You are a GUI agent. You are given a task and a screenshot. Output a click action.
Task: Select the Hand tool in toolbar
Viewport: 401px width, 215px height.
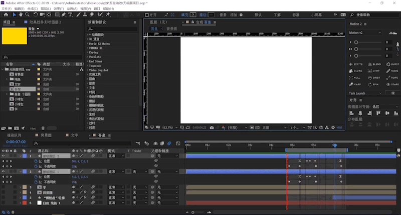click(x=21, y=14)
